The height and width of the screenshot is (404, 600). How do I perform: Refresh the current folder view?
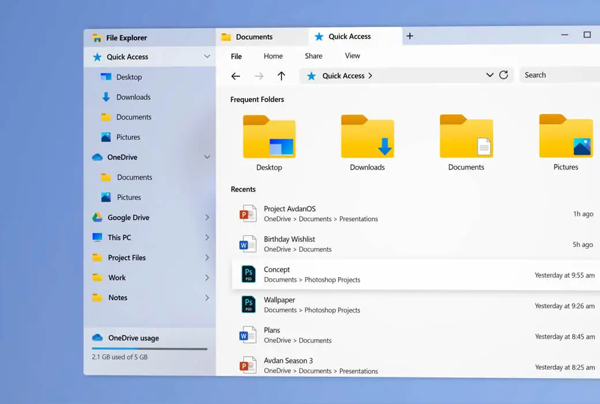504,74
